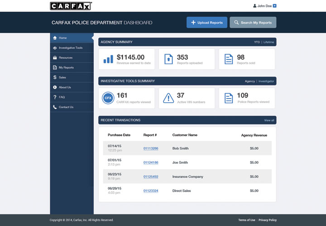Open the Privacy Policy footer link
The width and height of the screenshot is (326, 226).
click(268, 220)
